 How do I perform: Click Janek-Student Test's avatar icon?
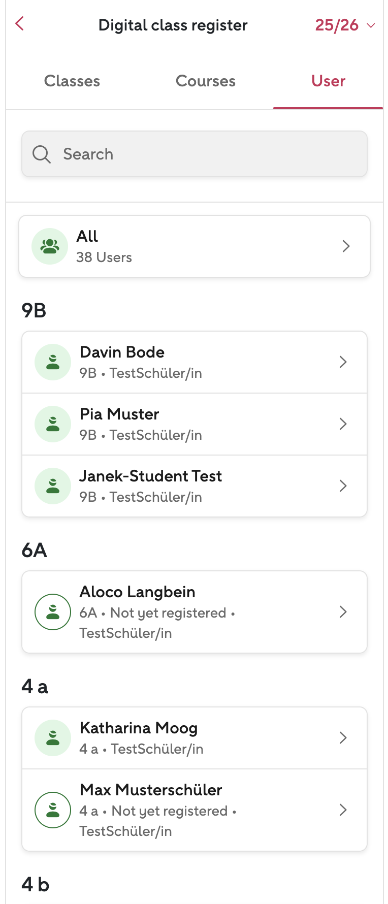[53, 486]
